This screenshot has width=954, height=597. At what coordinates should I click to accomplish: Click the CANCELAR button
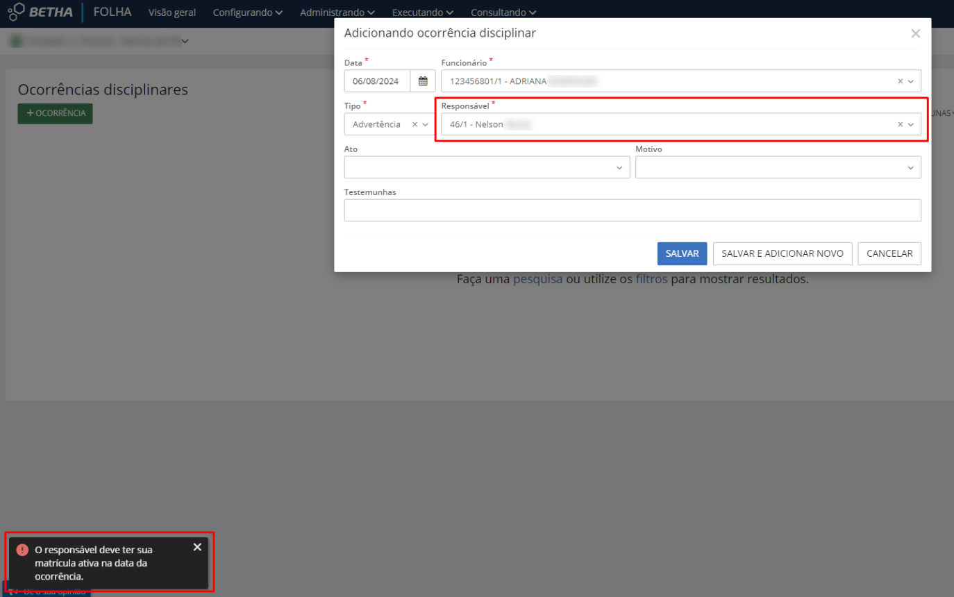pyautogui.click(x=889, y=253)
